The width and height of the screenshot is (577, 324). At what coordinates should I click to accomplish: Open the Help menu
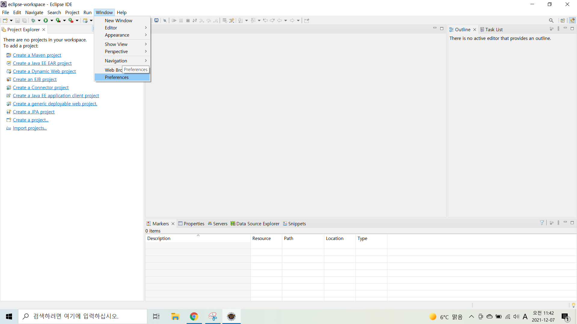point(121,12)
